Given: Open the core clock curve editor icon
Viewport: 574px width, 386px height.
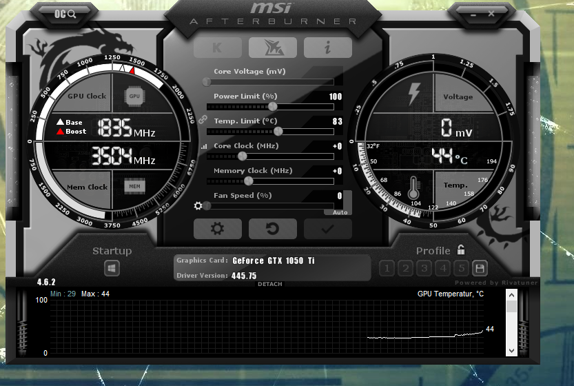Looking at the screenshot, I should point(204,147).
